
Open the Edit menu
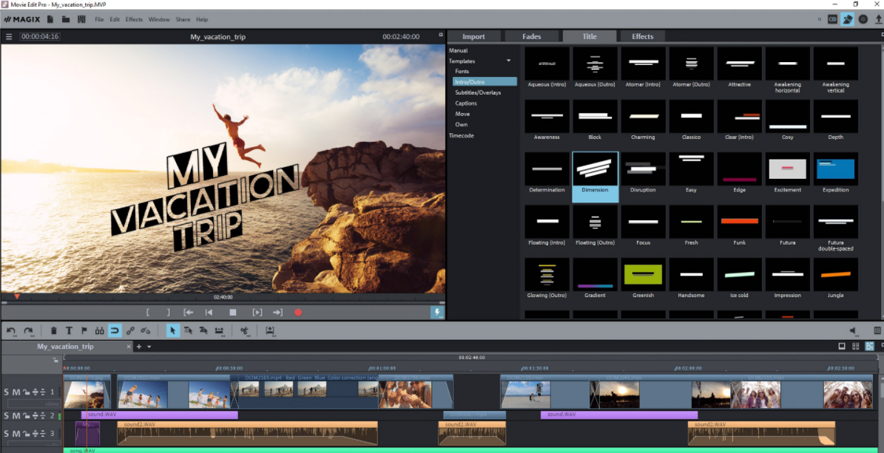click(x=115, y=19)
